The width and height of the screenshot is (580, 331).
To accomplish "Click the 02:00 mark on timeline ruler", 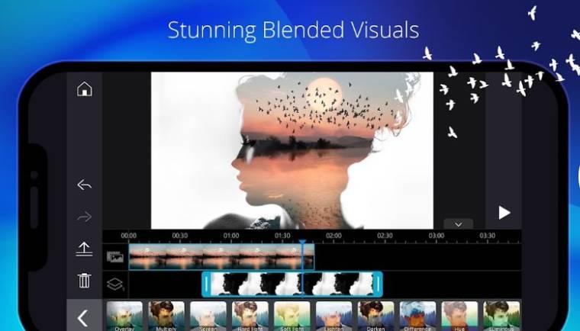I will 333,236.
